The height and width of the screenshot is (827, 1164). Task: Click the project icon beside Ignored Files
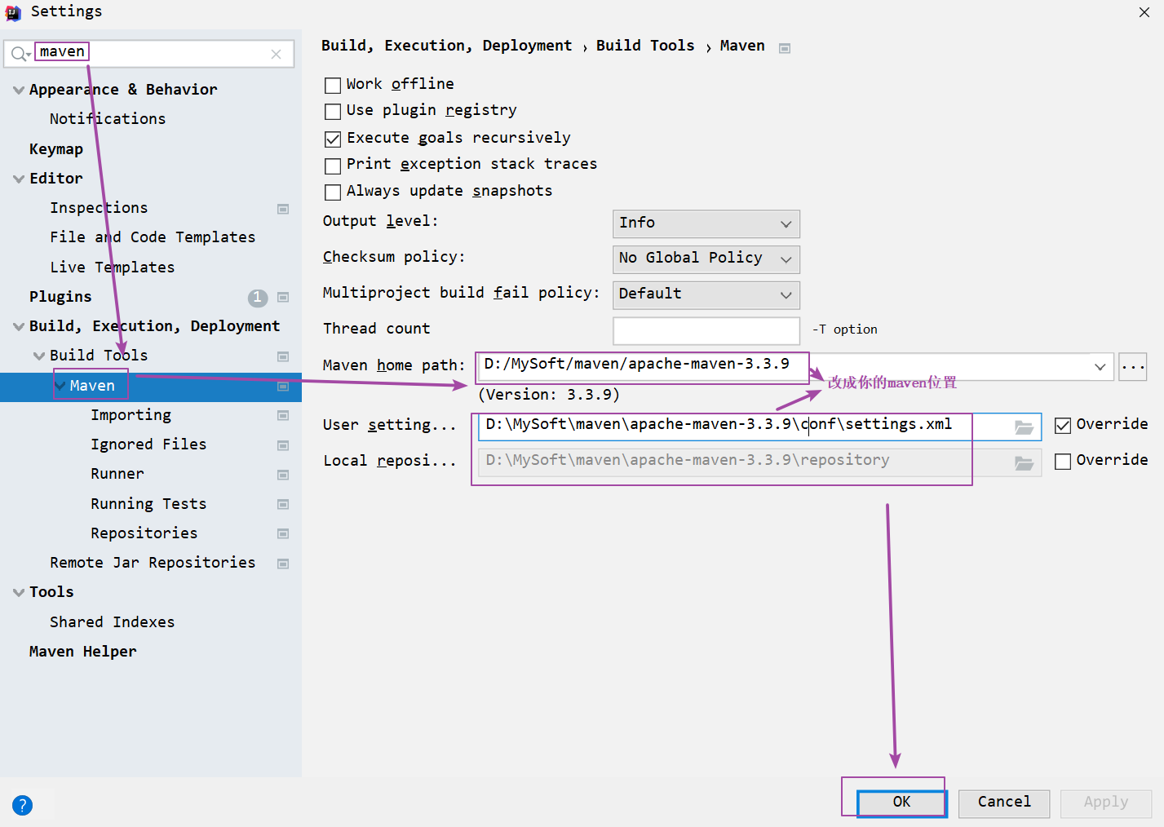[283, 445]
